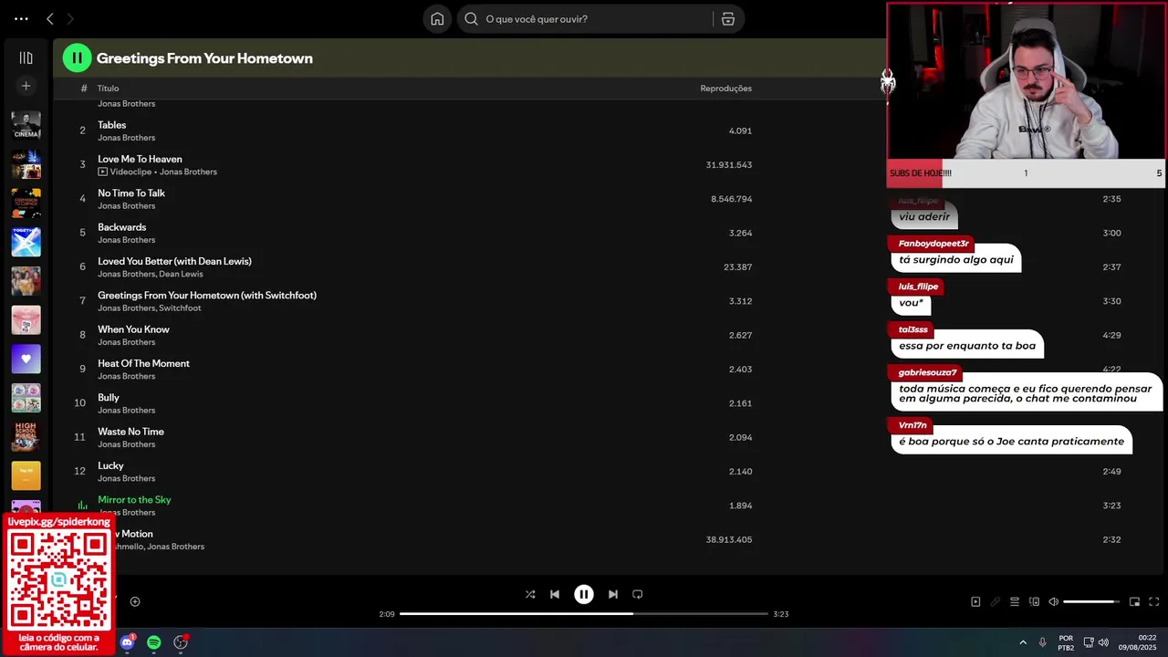Open the play queue icon
This screenshot has height=657, width=1168.
coord(1015,601)
